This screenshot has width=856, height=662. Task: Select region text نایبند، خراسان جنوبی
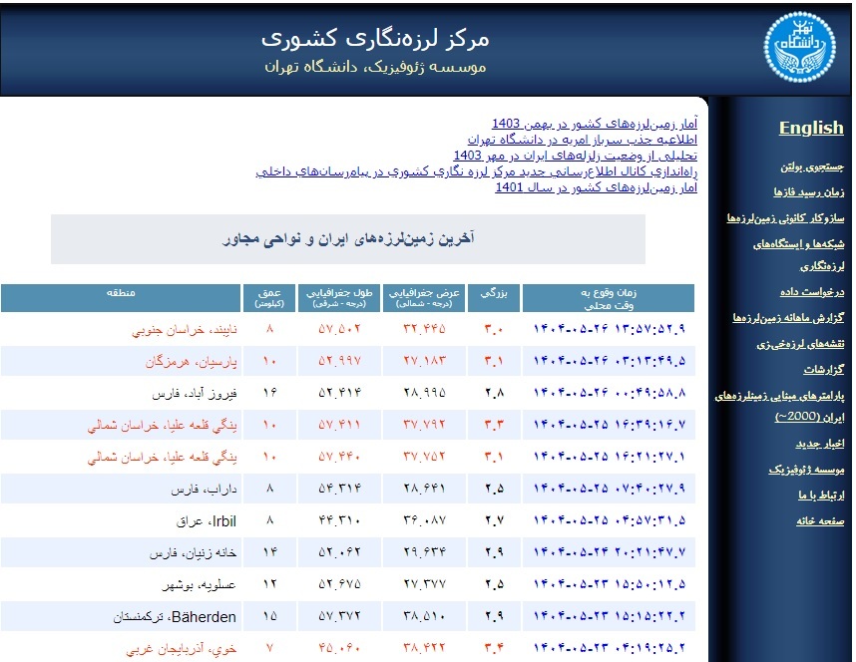pos(185,330)
